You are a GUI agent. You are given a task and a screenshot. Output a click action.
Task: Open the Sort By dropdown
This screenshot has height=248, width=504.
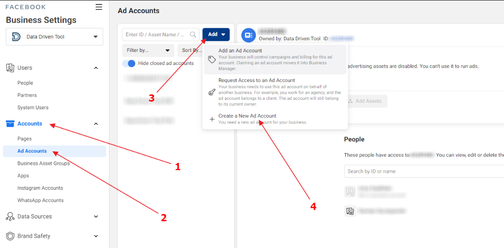[190, 51]
